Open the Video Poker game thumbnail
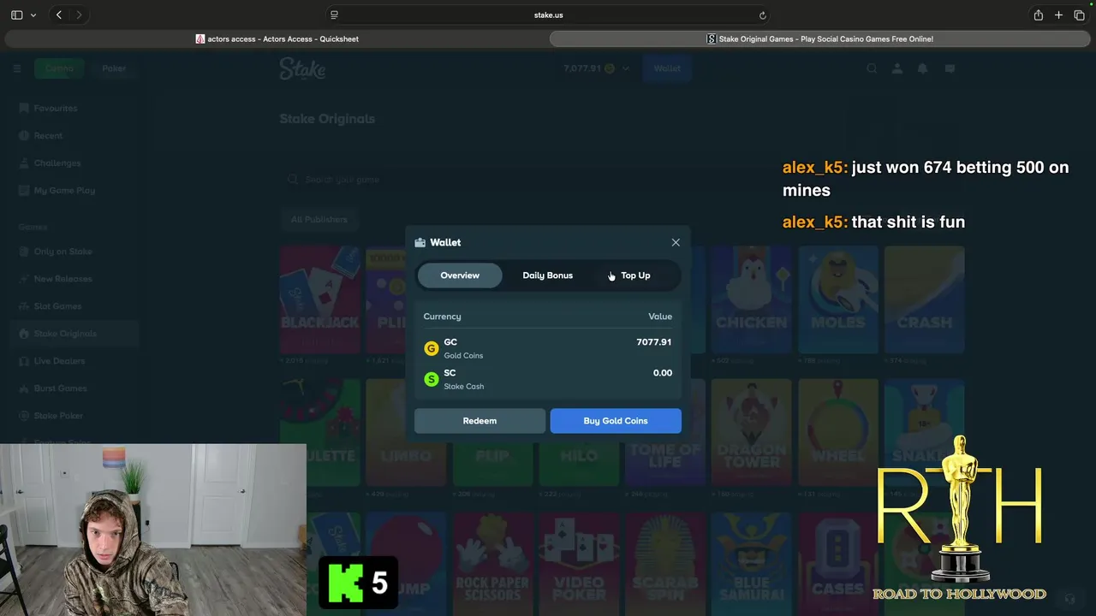The height and width of the screenshot is (616, 1096). (579, 565)
